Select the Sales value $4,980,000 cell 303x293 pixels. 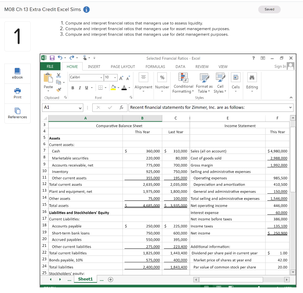point(277,151)
